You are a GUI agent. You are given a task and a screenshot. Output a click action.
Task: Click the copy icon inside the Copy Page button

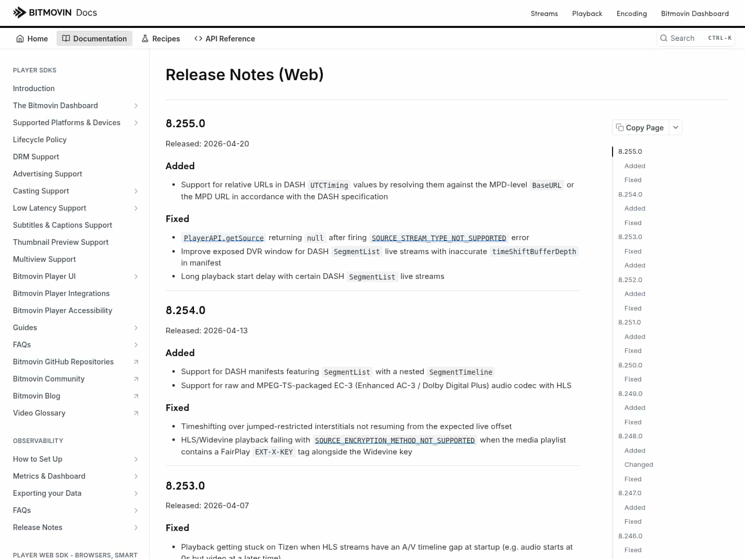(620, 127)
